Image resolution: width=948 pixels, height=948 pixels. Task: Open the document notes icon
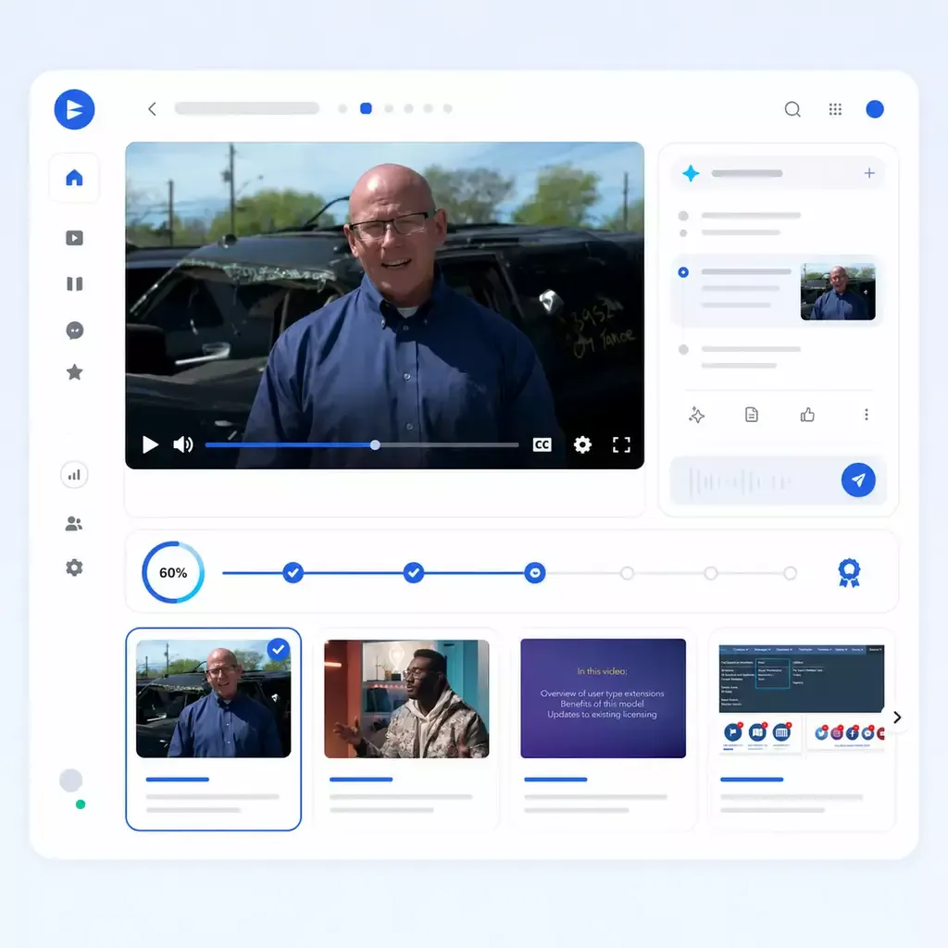(752, 415)
